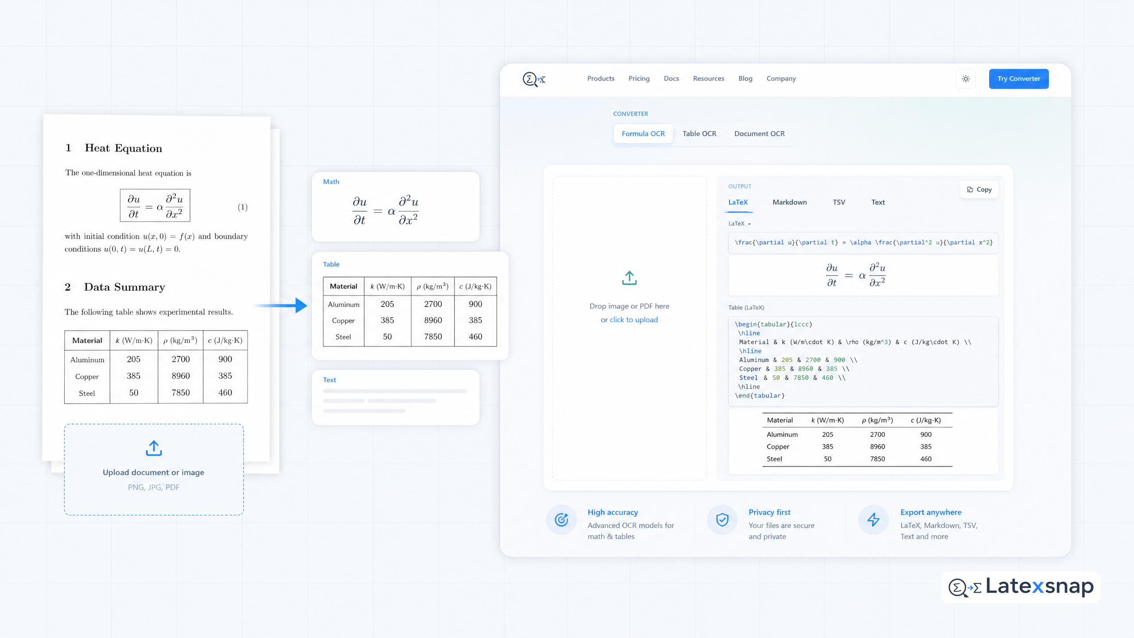
Task: Click 'Copper' in the rendered output table
Action: 778,447
